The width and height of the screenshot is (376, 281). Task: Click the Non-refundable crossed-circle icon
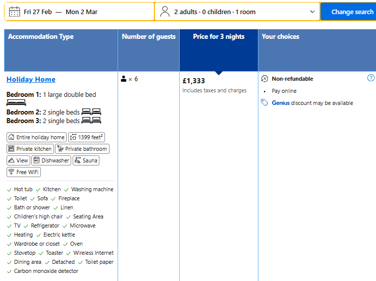click(264, 79)
